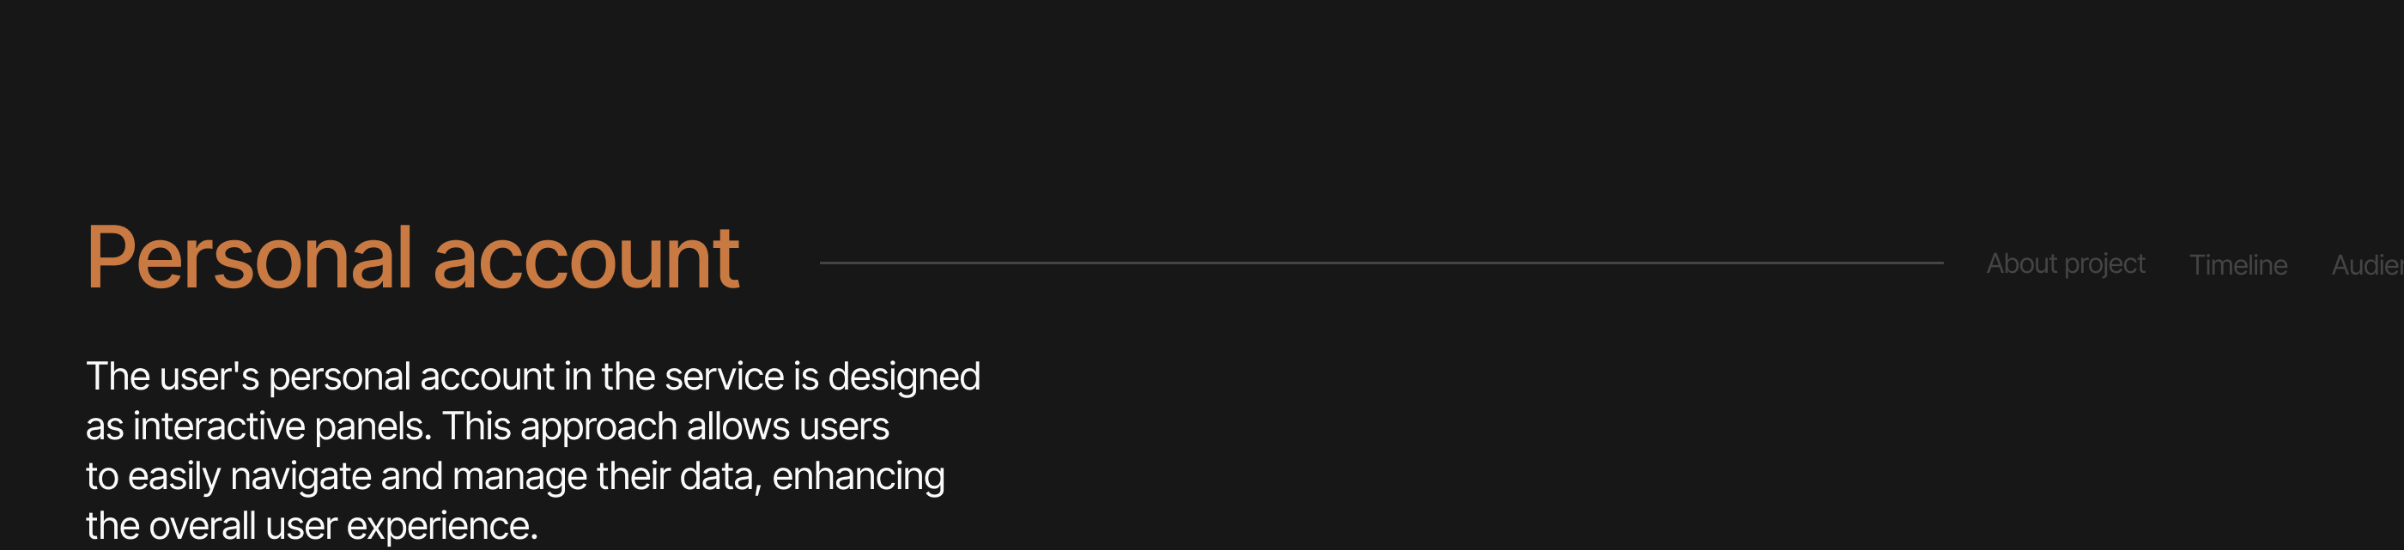Click the word approach in the description
This screenshot has height=550, width=2404.
pos(598,426)
